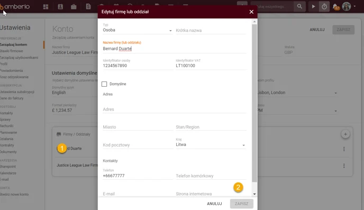Open Sharepoint in the sidebar
This screenshot has width=364, height=210.
8,167
